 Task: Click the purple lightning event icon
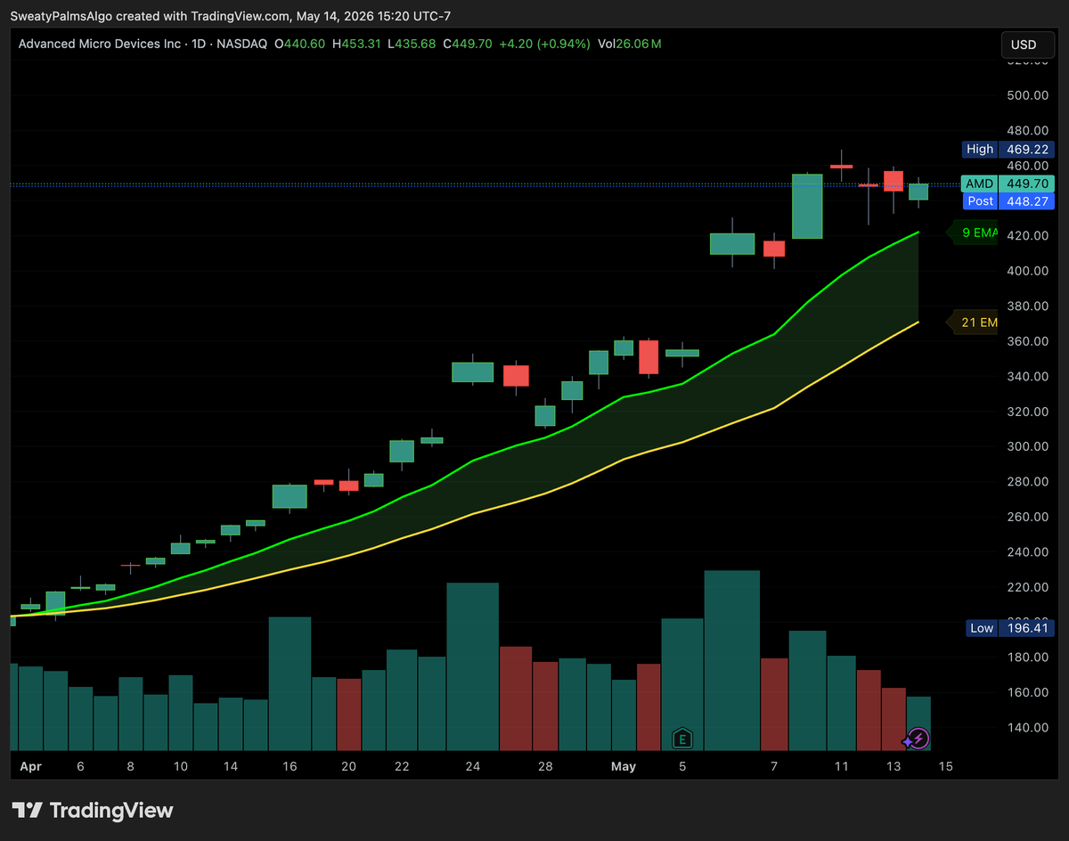tap(919, 739)
